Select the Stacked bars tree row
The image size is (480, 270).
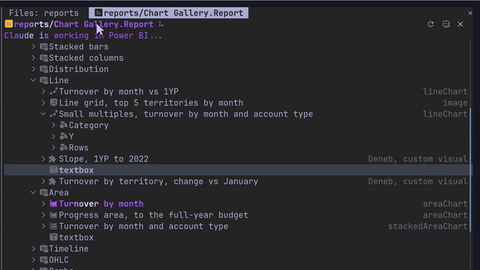(x=237, y=47)
